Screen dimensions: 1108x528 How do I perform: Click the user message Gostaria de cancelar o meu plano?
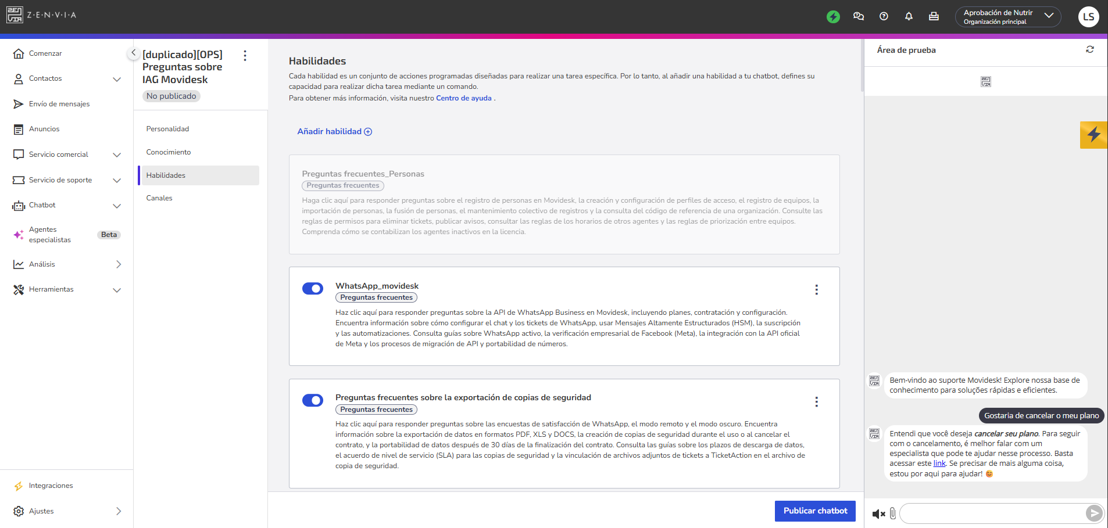coord(1041,416)
